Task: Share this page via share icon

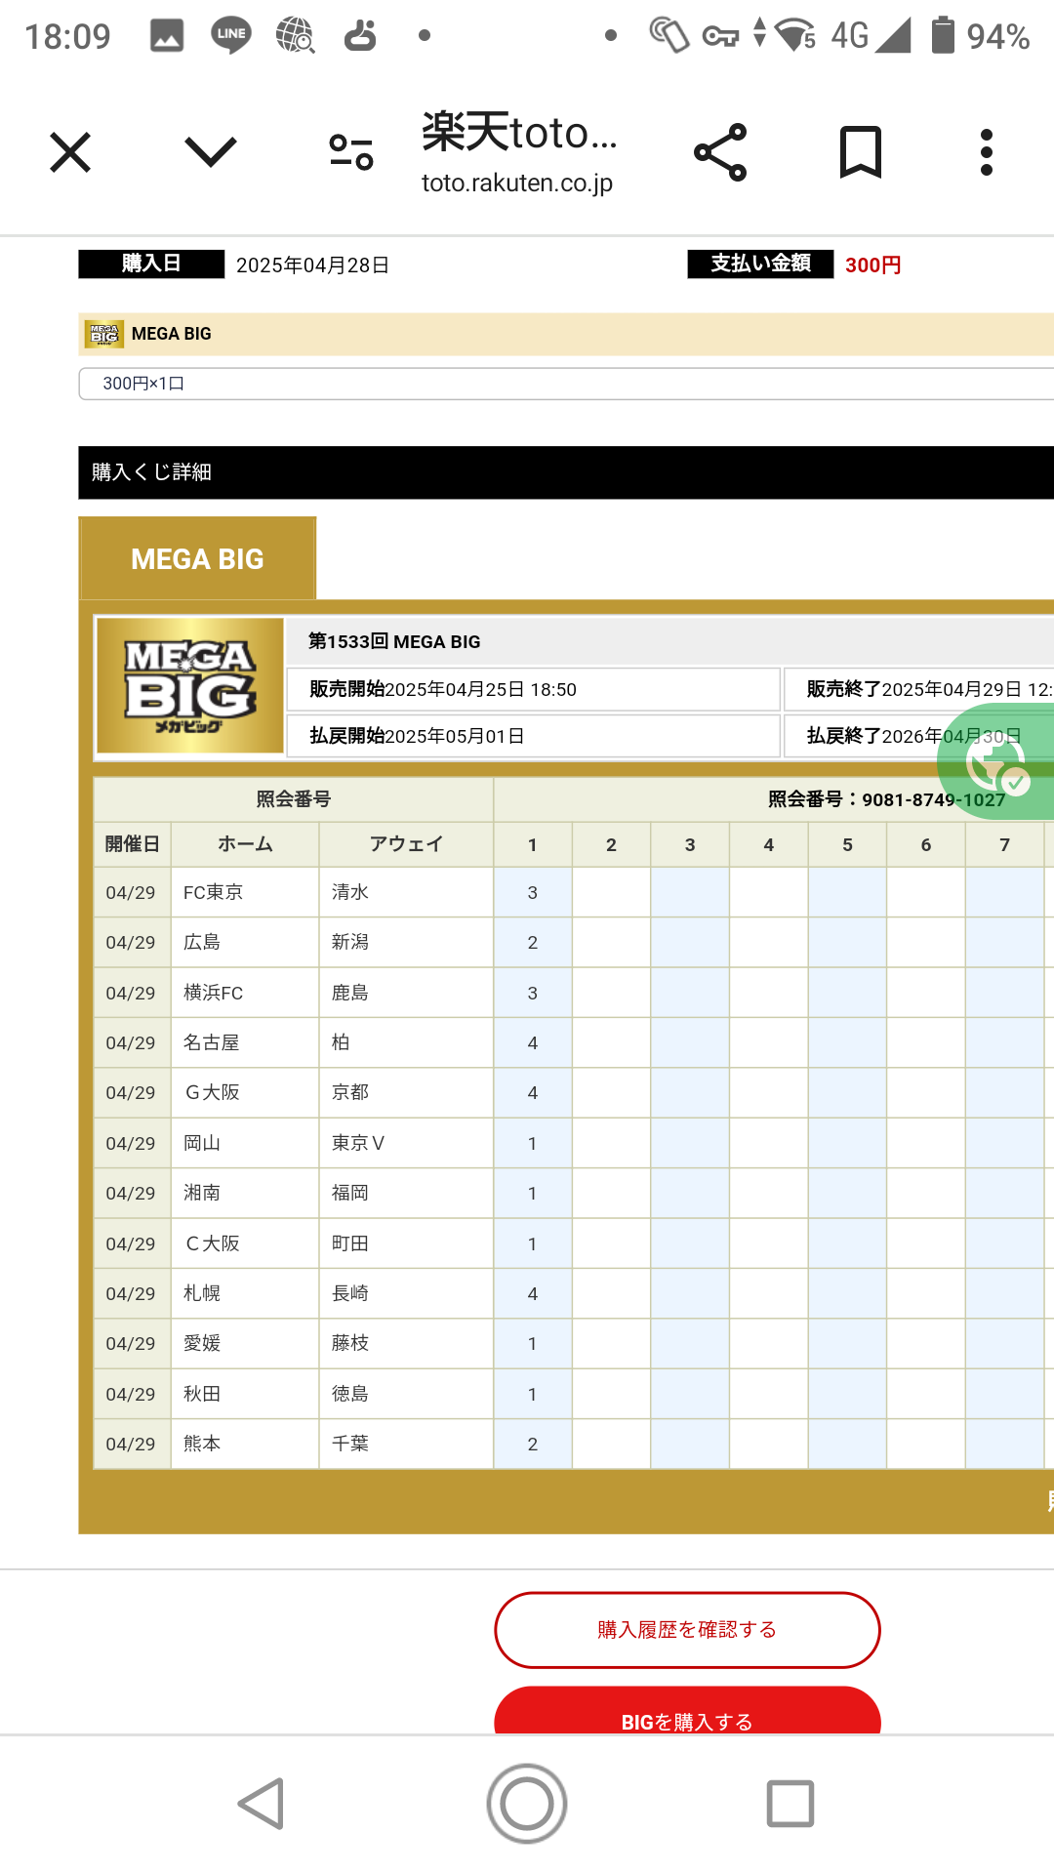Action: 720,152
